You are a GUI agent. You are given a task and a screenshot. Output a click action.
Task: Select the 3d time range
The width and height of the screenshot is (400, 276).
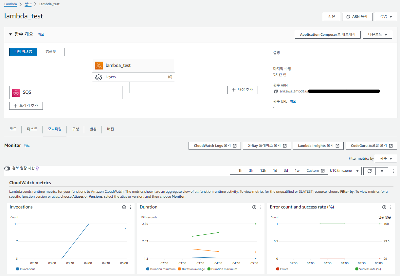(286, 171)
